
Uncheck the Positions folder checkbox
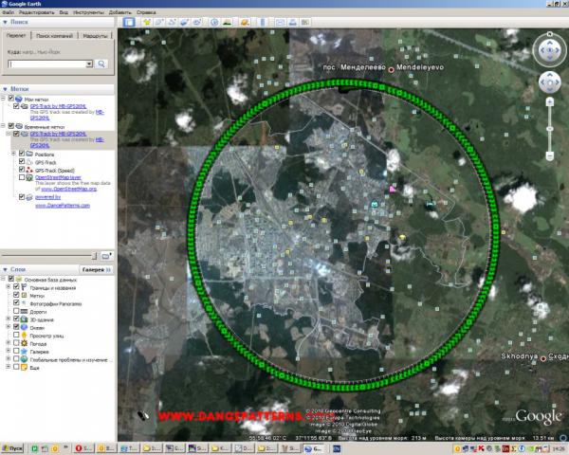(x=22, y=154)
